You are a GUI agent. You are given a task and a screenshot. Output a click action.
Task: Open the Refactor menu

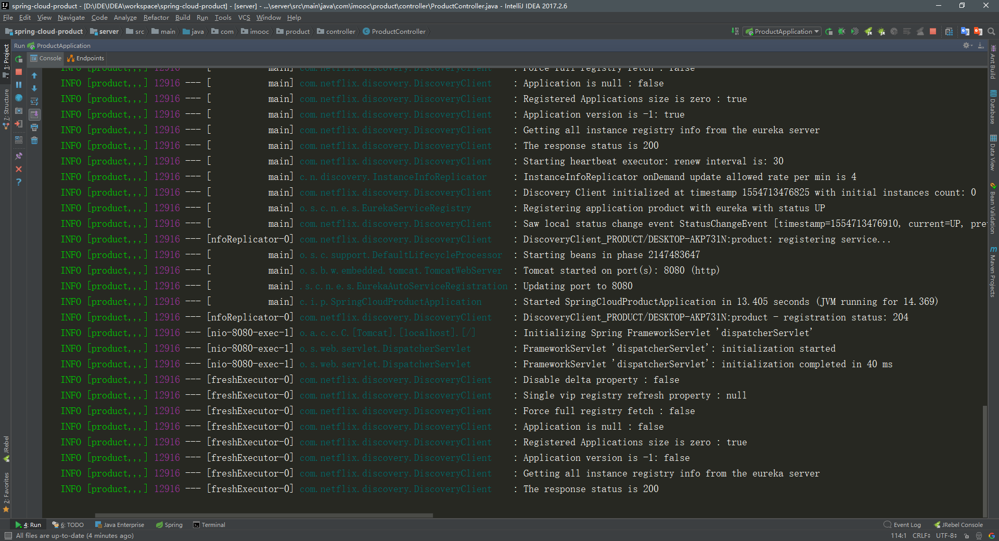click(x=156, y=18)
